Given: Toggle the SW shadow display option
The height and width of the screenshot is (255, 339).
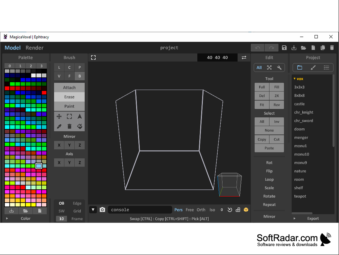Looking at the screenshot, I should coord(62,211).
